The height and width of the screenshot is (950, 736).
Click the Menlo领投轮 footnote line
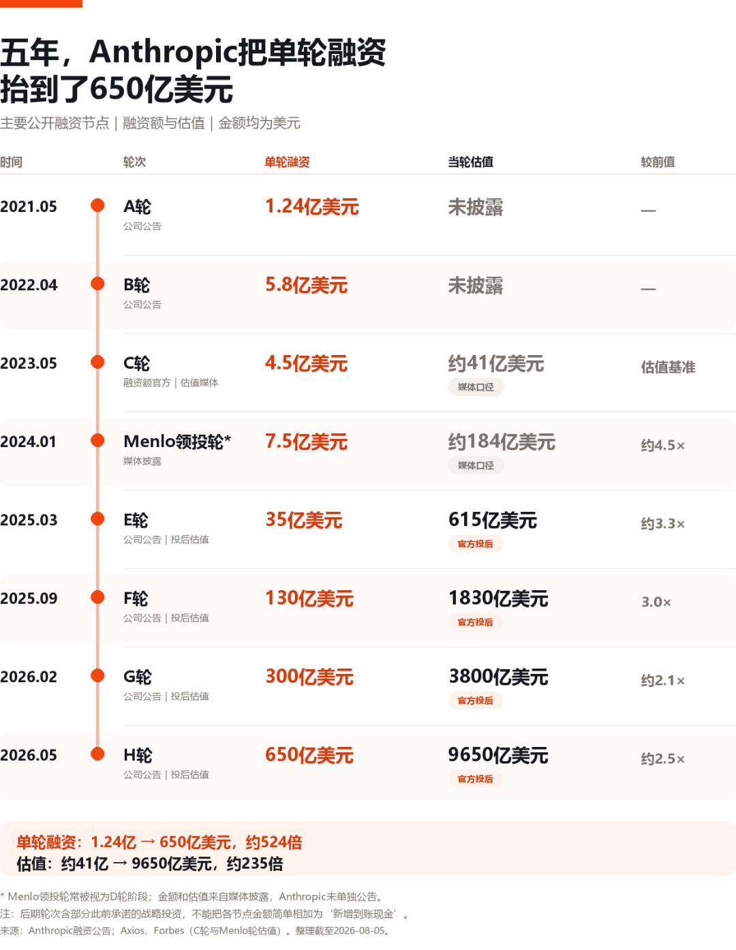coord(194,897)
